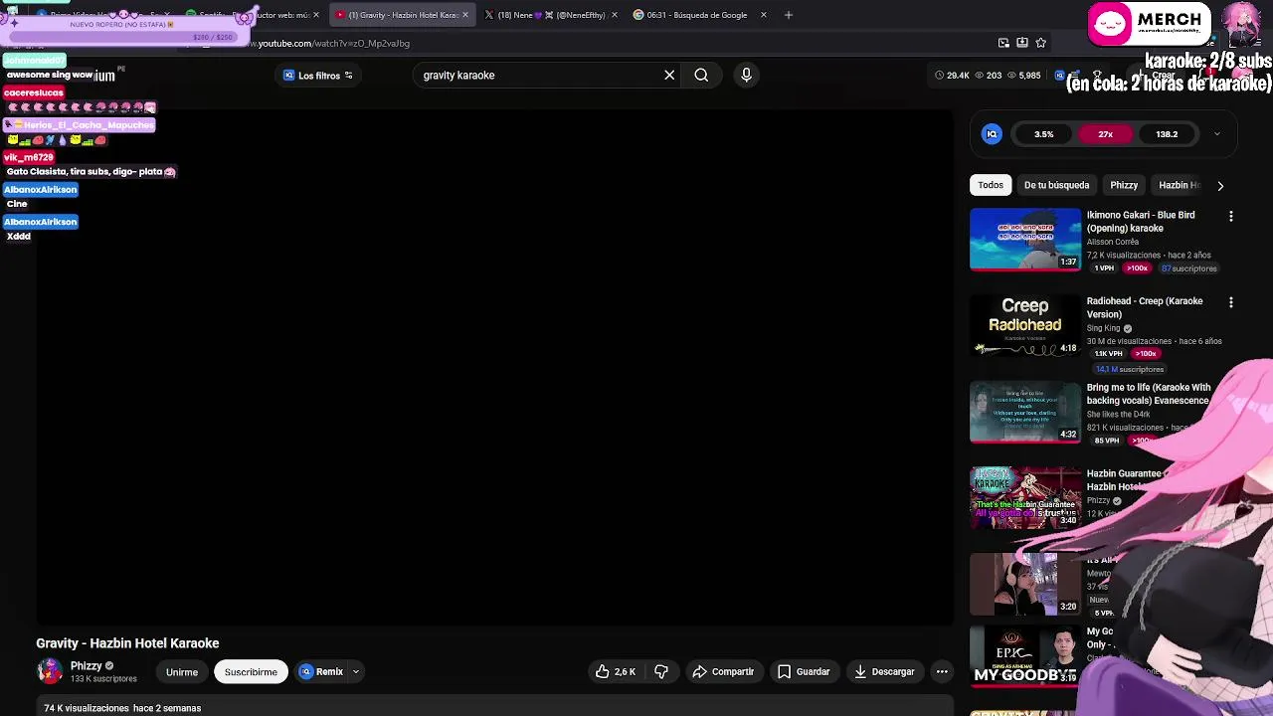The width and height of the screenshot is (1273, 716).
Task: Click Ikimono Gakari - Blue Bird title
Action: 1141,222
